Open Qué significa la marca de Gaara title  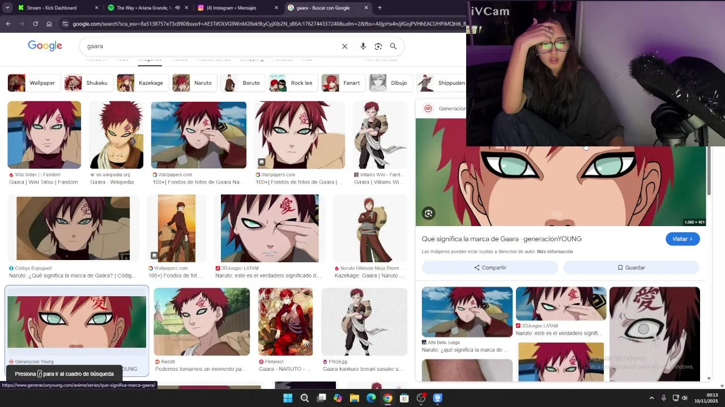502,239
